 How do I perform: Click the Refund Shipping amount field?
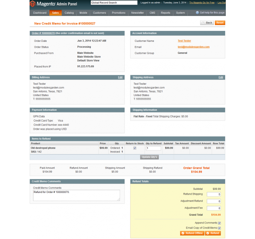point(214,194)
